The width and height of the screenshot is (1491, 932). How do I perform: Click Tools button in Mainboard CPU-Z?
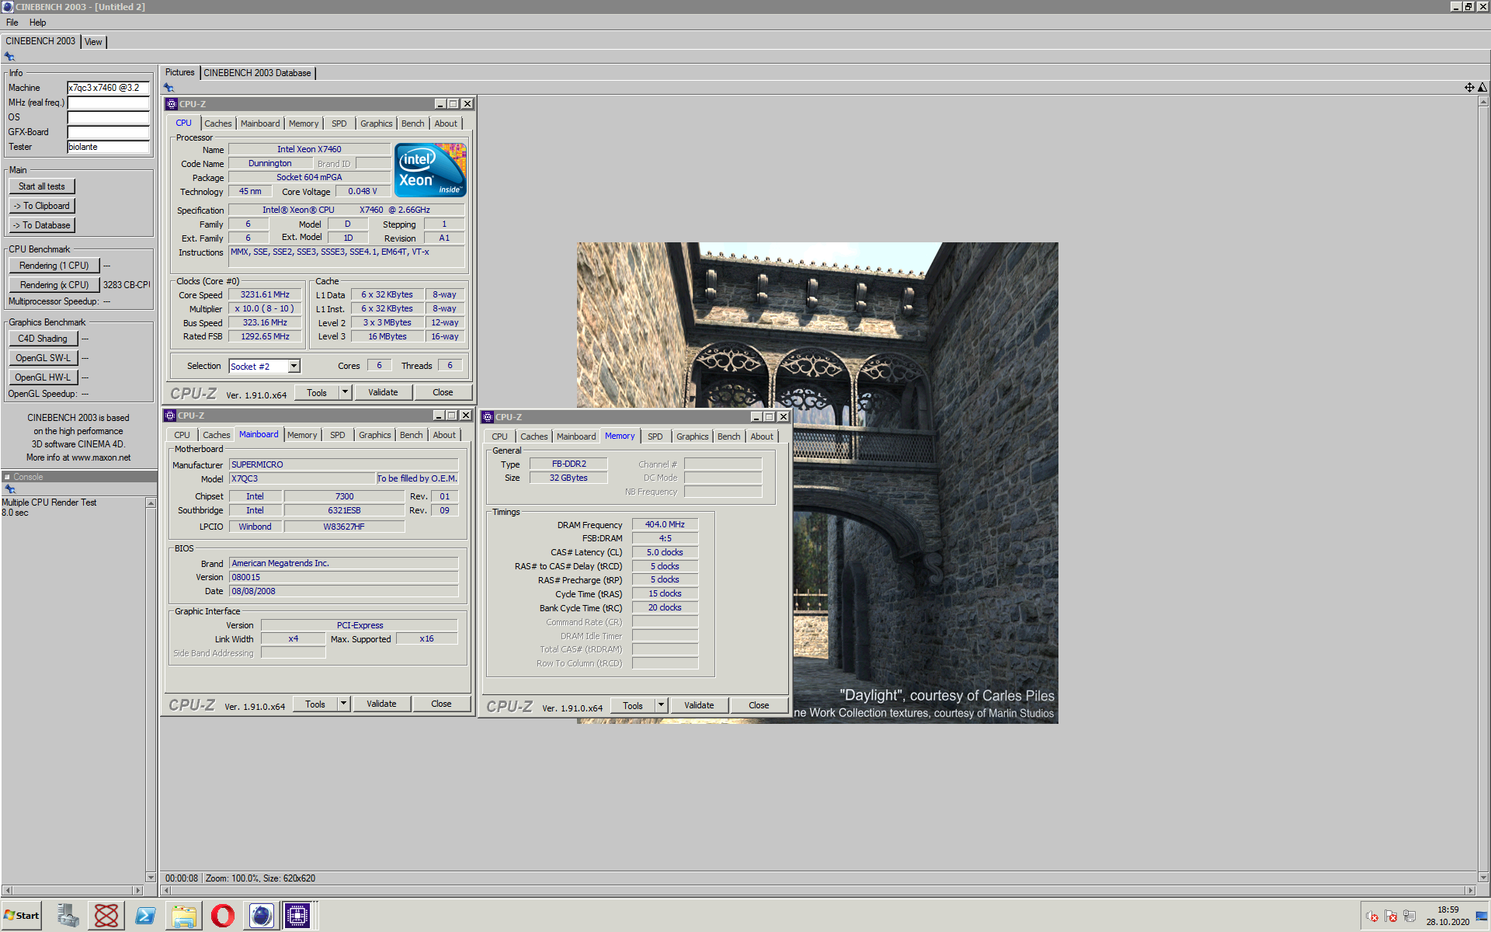pos(315,704)
